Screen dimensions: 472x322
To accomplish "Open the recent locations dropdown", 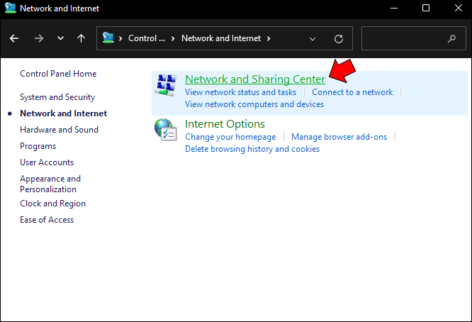I will click(60, 38).
